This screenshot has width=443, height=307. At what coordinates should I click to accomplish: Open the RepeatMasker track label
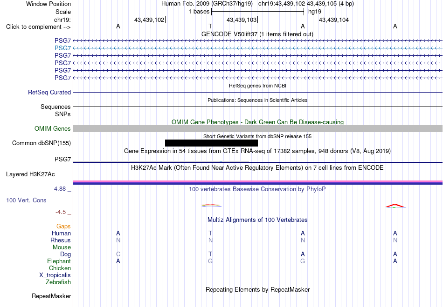[51, 296]
